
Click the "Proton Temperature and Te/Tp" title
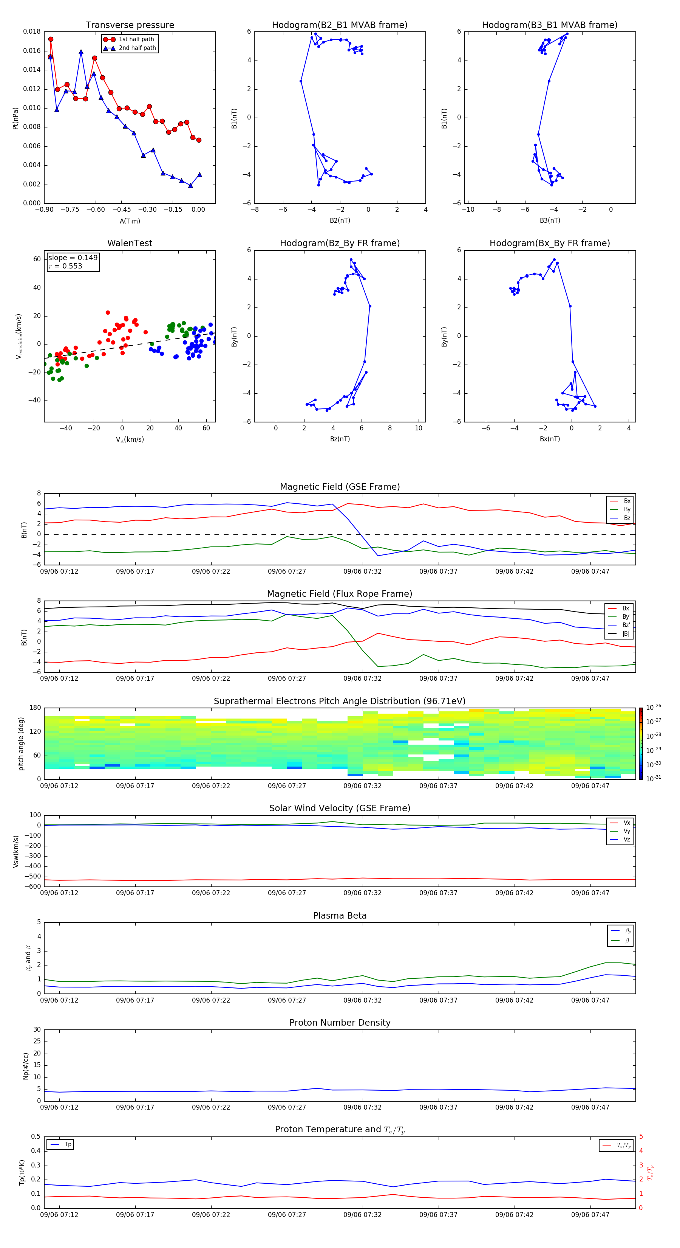pyautogui.click(x=340, y=1130)
